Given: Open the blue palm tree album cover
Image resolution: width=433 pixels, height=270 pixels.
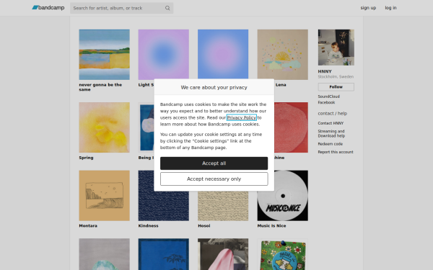Looking at the screenshot, I should coord(164,254).
